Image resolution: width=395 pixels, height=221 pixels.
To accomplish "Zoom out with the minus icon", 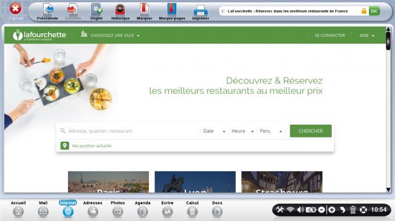I will [x=321, y=209].
